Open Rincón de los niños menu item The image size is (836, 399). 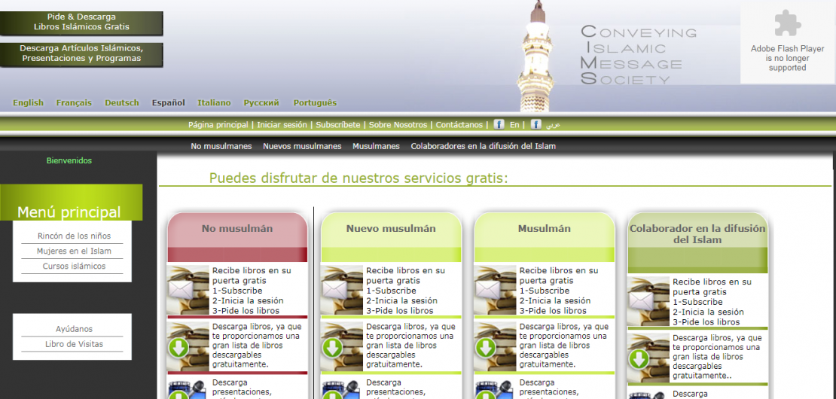[74, 236]
